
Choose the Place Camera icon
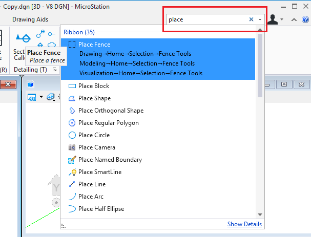point(72,147)
